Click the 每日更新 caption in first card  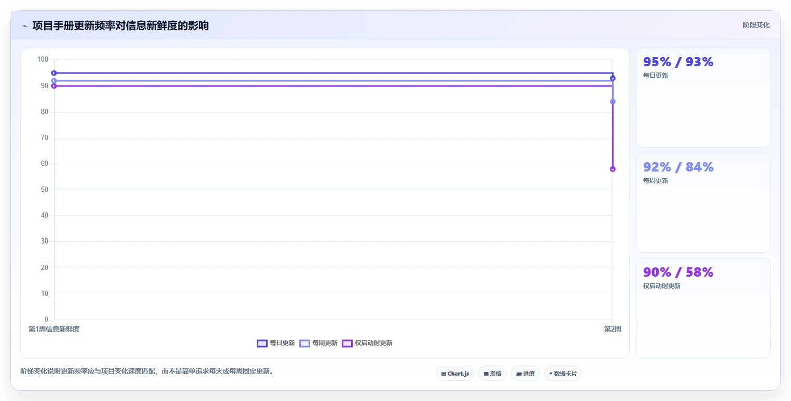coord(656,76)
